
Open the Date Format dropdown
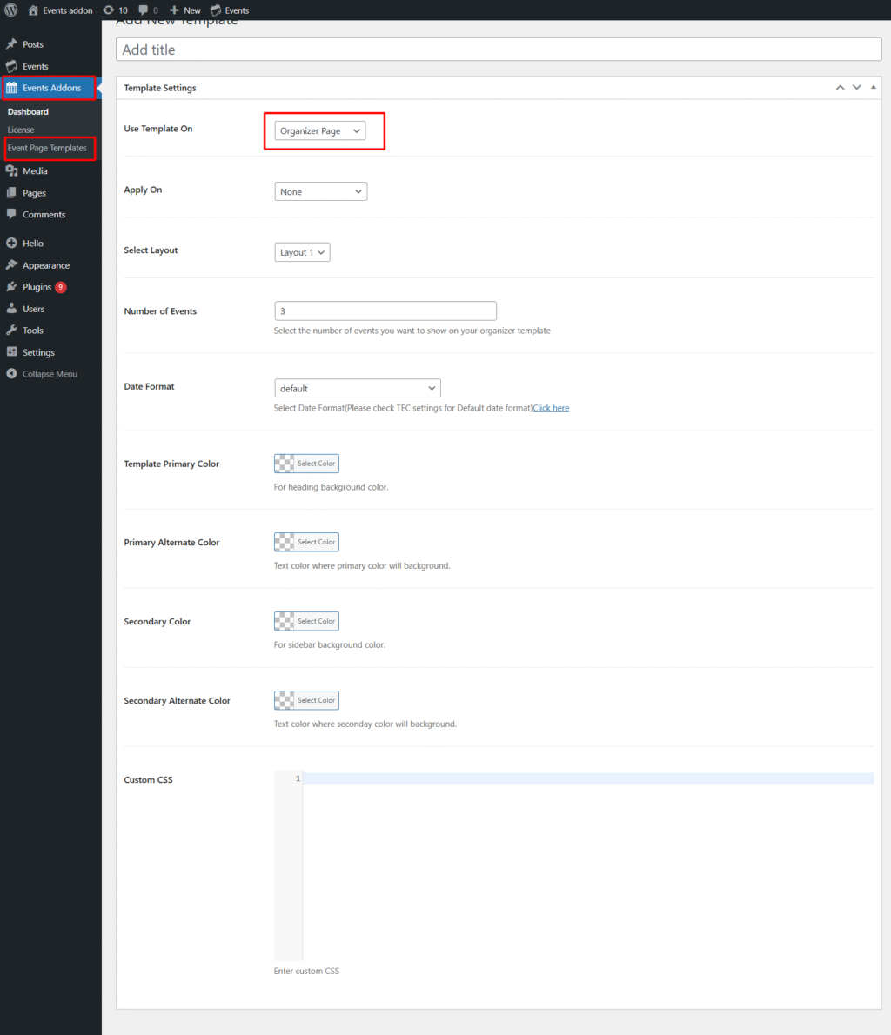[x=357, y=387]
